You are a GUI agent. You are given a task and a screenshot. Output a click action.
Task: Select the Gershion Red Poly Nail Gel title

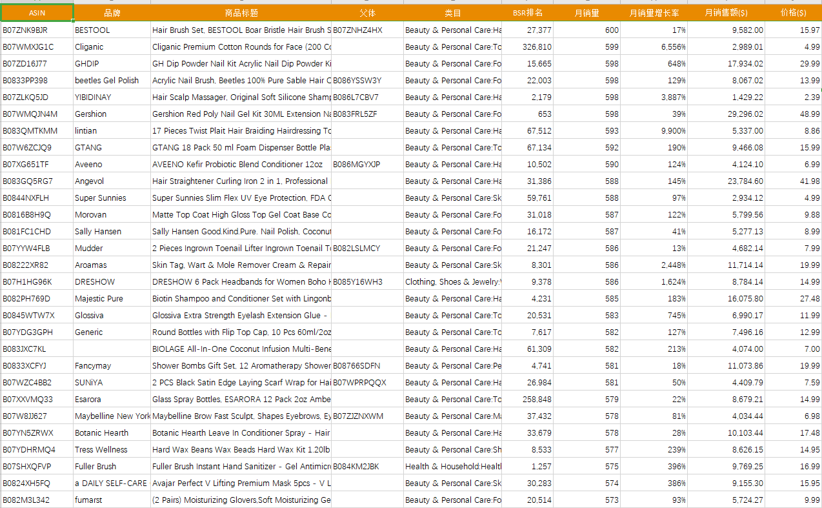(x=241, y=114)
